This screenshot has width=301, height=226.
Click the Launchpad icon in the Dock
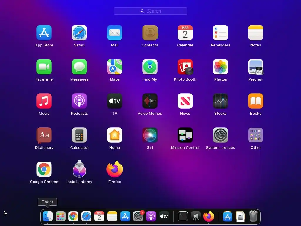[x=61, y=216]
